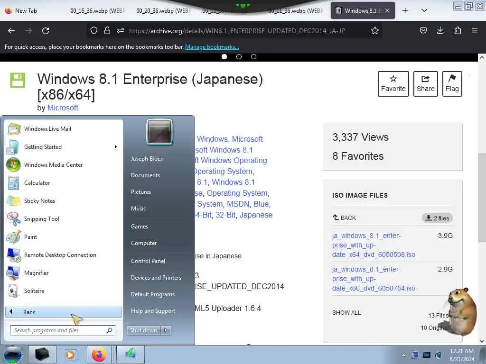Show hidden system tray icons
The width and height of the screenshot is (486, 364).
pos(403,355)
